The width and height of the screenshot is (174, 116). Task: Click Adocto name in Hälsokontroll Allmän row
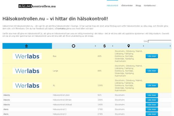pyautogui.click(x=7, y=100)
